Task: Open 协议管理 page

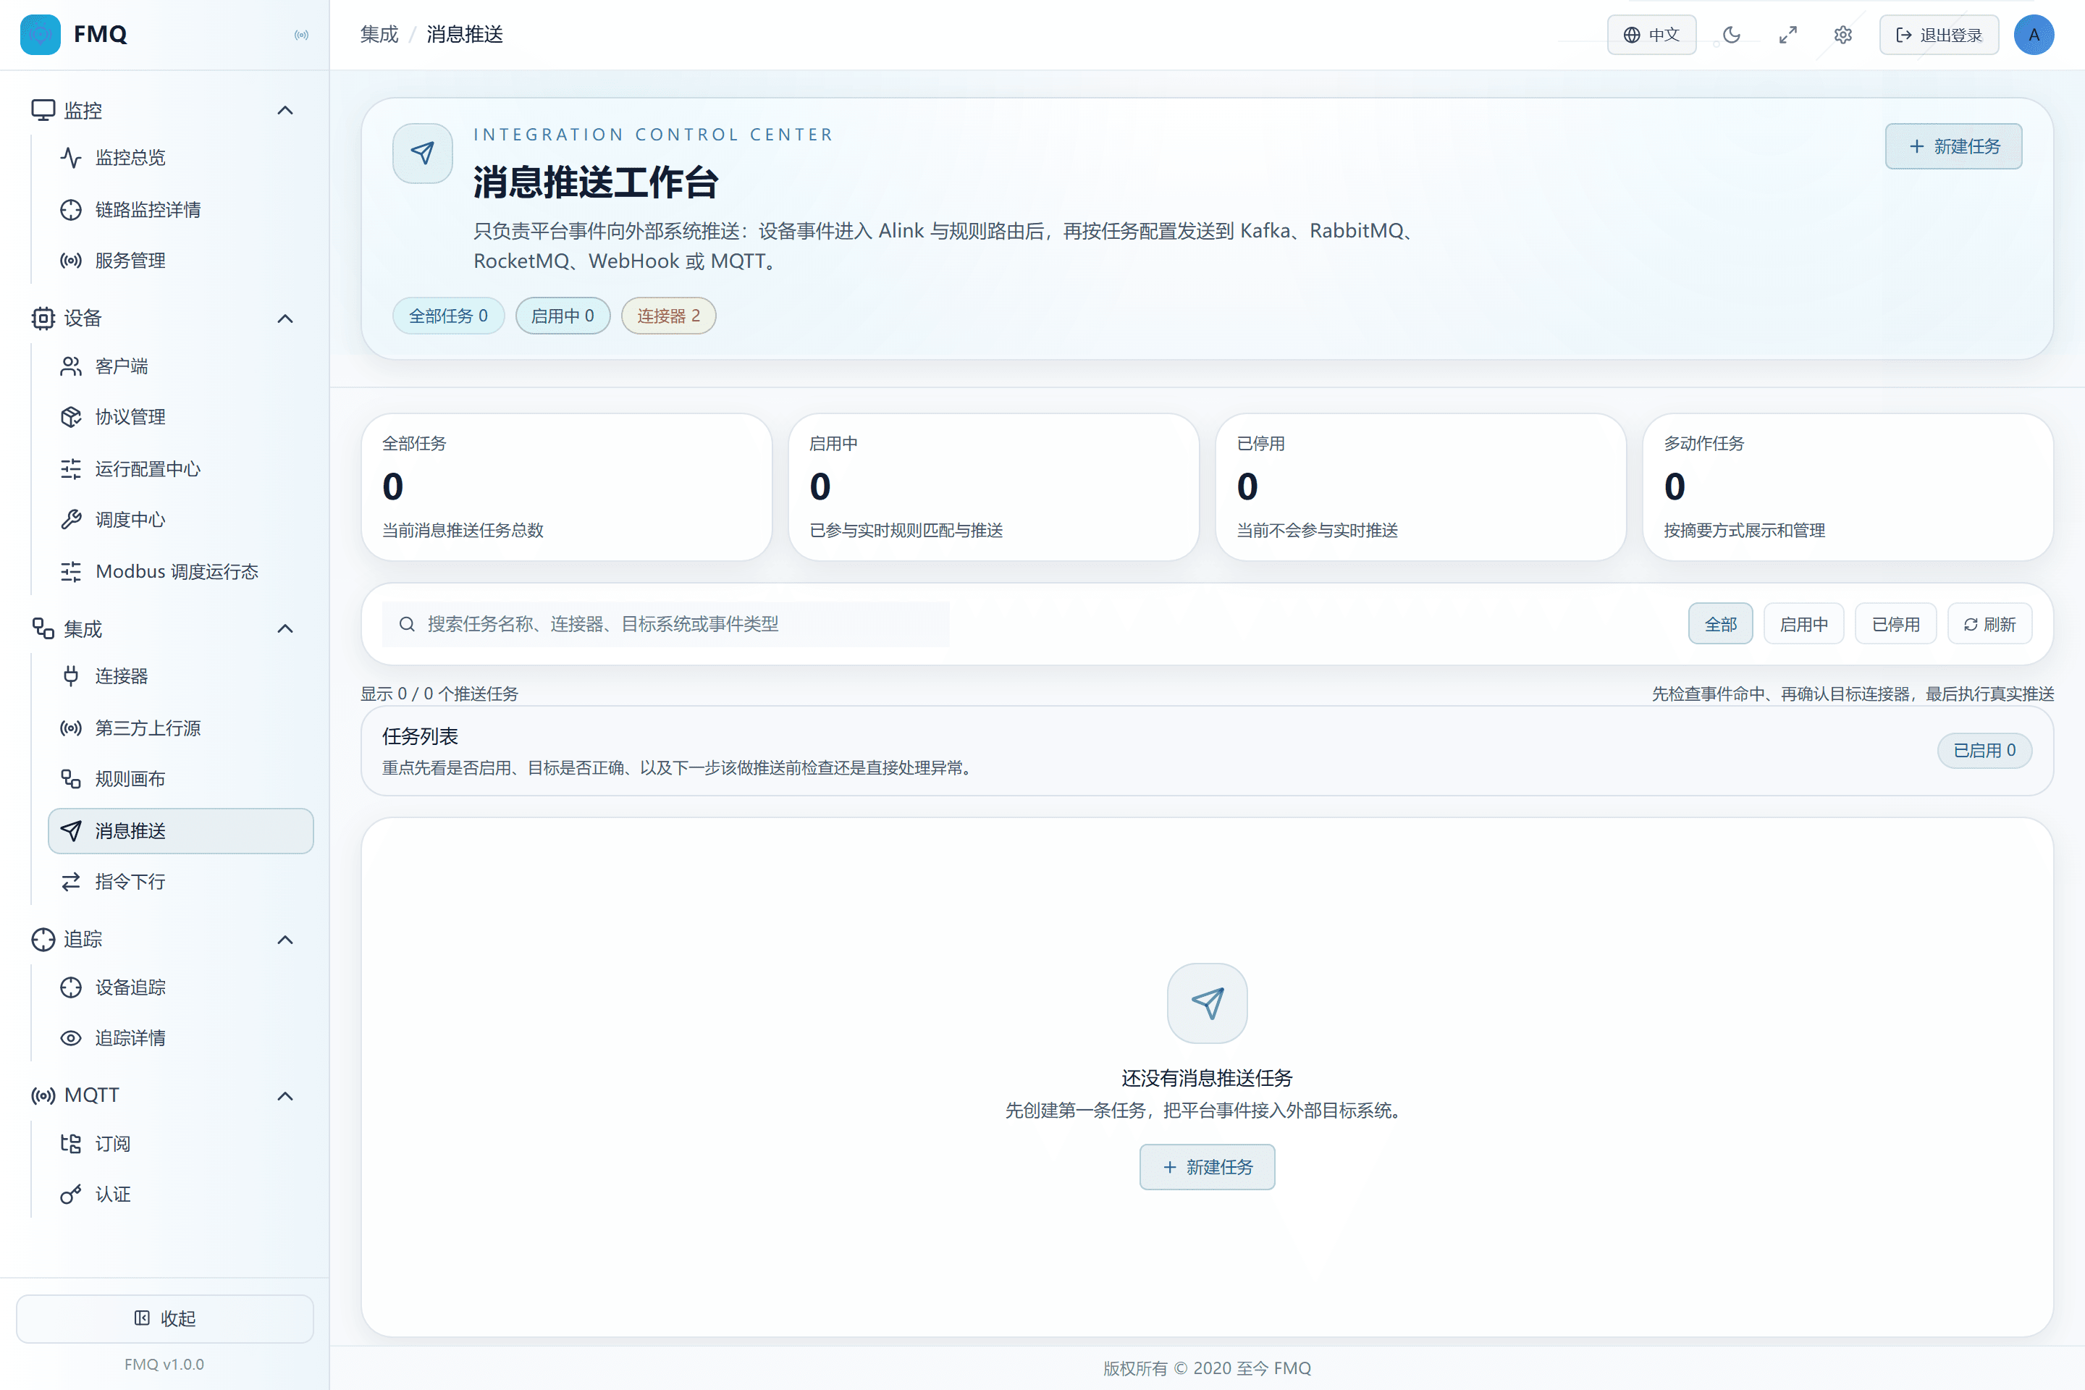Action: [x=181, y=417]
